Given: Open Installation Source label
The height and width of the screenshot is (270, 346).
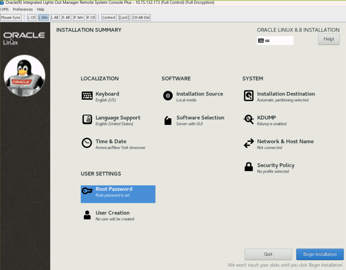Looking at the screenshot, I should coord(200,94).
